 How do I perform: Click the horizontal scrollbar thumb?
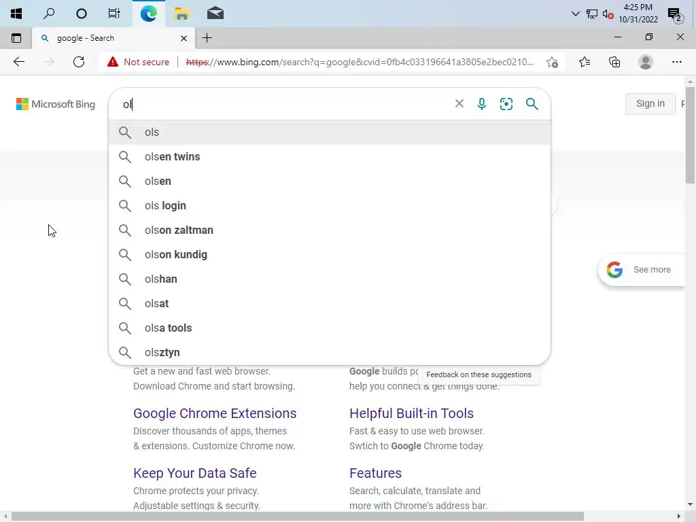298,517
